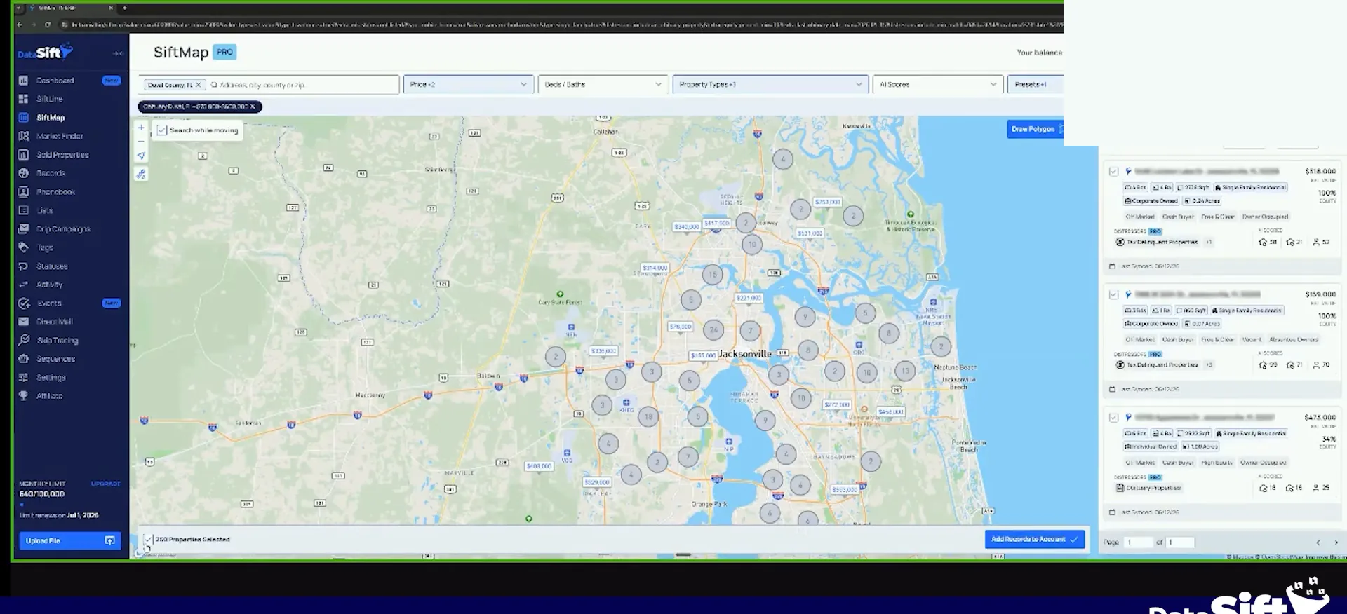
Task: Open the Property Types dropdown
Action: 770,84
